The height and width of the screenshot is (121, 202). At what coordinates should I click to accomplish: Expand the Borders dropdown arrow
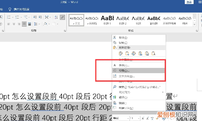58,24
